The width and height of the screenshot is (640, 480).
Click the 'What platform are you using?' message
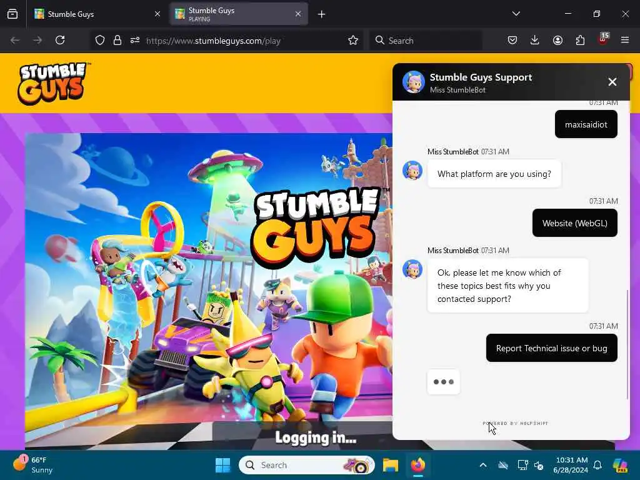pyautogui.click(x=494, y=174)
